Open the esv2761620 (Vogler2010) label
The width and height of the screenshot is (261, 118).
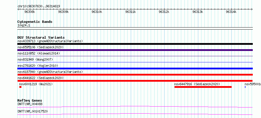pos(38,66)
